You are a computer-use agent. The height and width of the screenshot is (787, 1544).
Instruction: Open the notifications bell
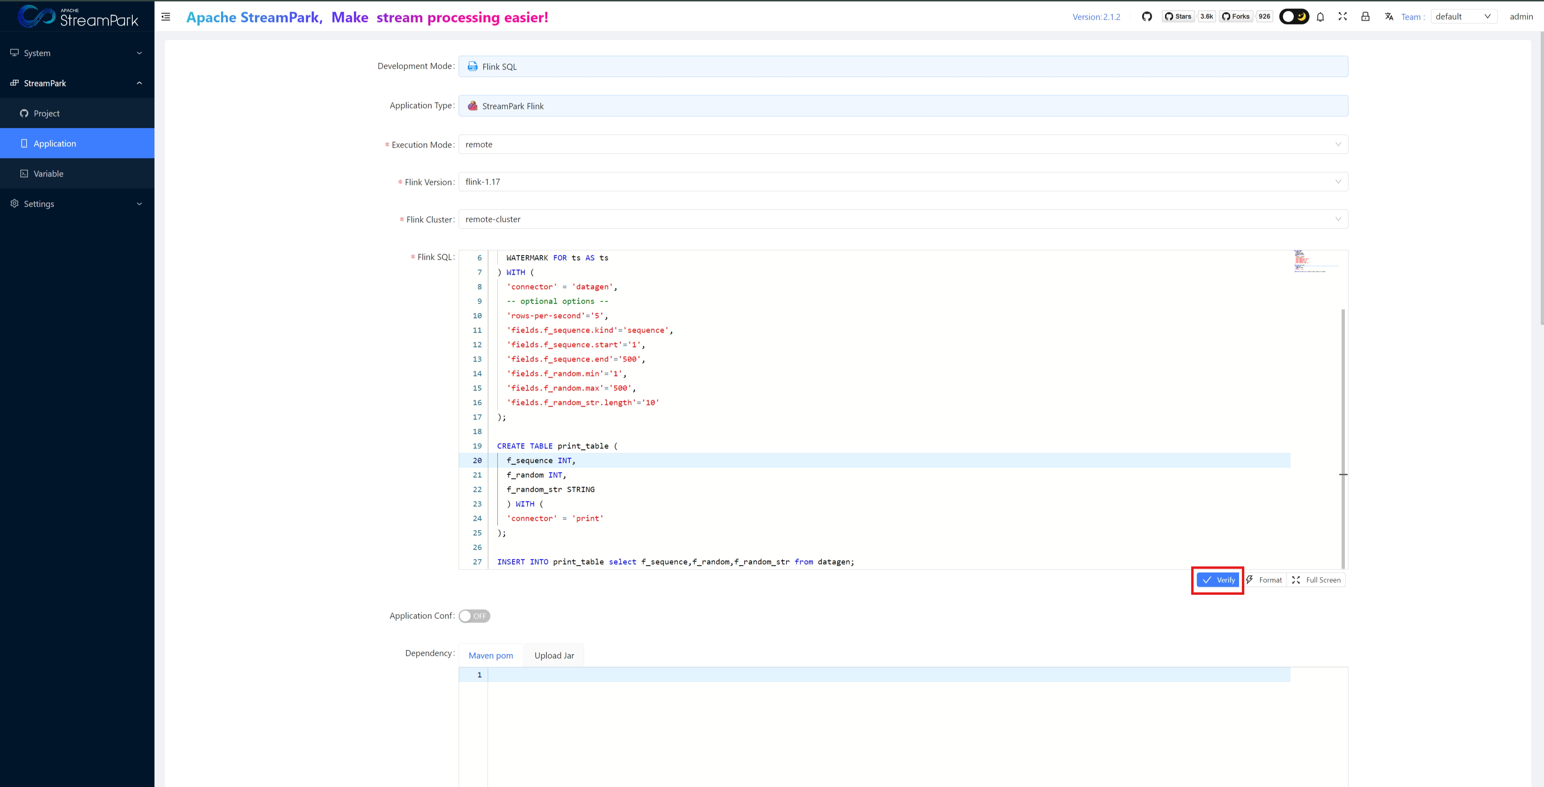pos(1320,17)
